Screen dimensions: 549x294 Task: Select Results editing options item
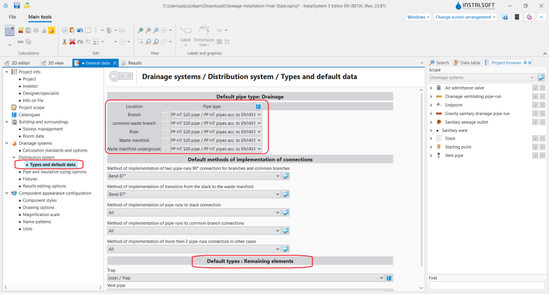(x=45, y=186)
